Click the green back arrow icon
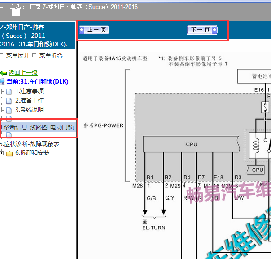Image resolution: width=271 pixels, height=259 pixels. (4, 73)
